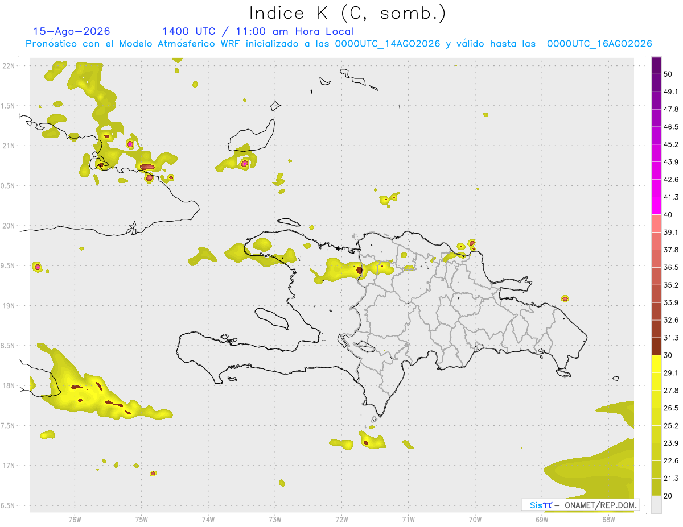Click "1400 UTC / 11:00 am Hora Local"
683x527 pixels.
(258, 31)
